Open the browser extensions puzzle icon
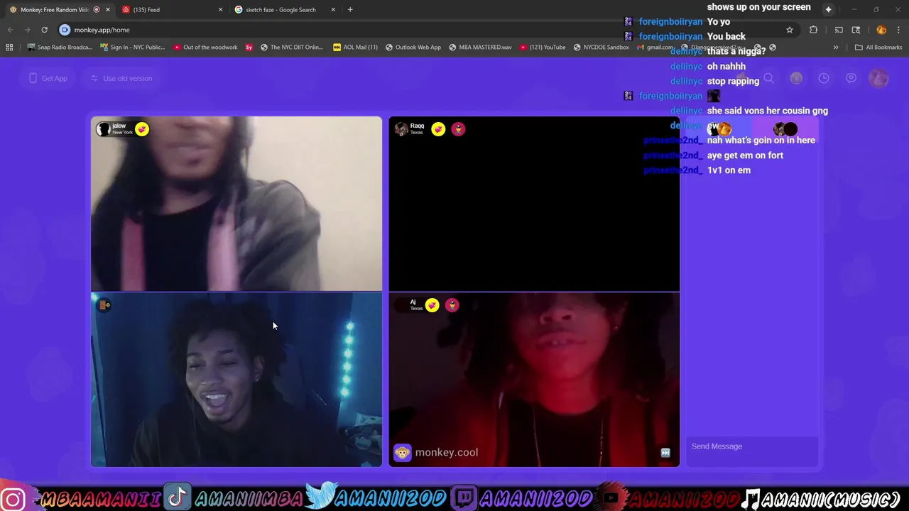This screenshot has width=909, height=511. point(813,30)
